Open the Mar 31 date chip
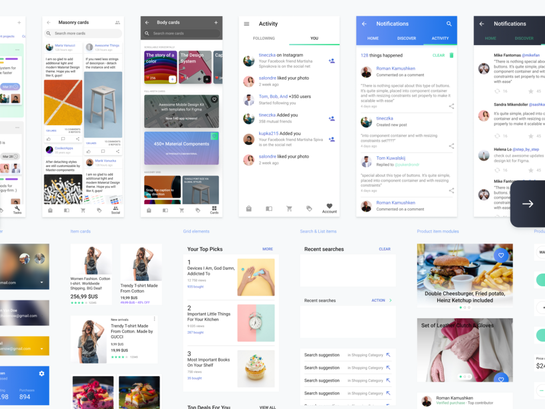This screenshot has height=409, width=545. (10, 87)
